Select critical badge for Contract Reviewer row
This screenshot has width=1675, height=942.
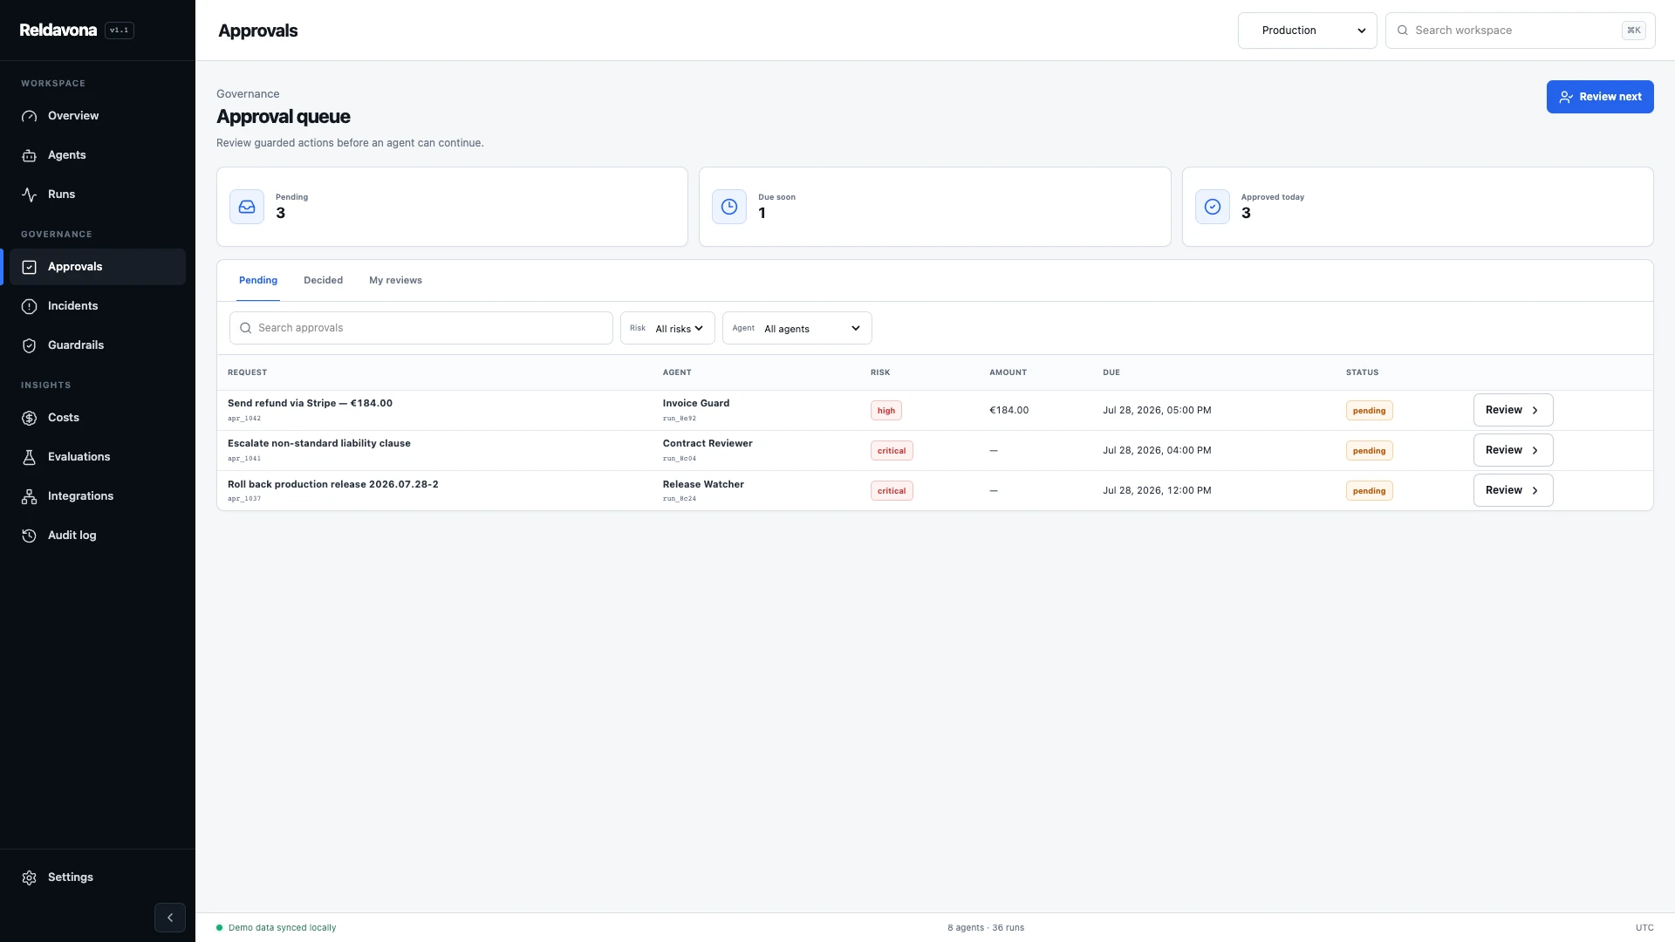click(892, 451)
